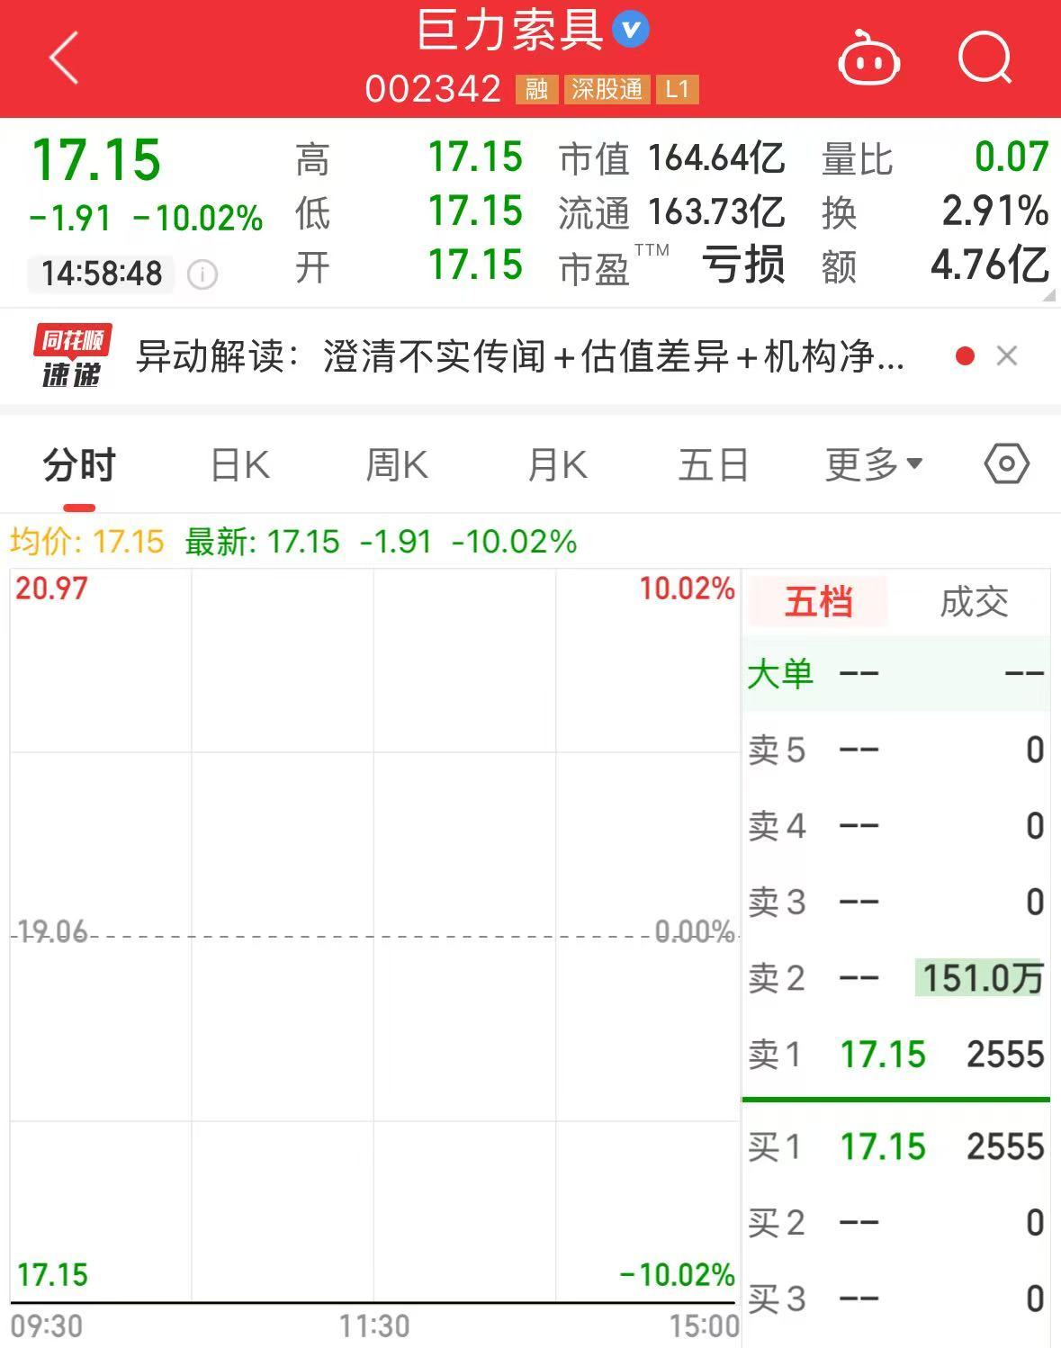Tap turnover rate 2.91%
The width and height of the screenshot is (1061, 1348).
pos(995,211)
